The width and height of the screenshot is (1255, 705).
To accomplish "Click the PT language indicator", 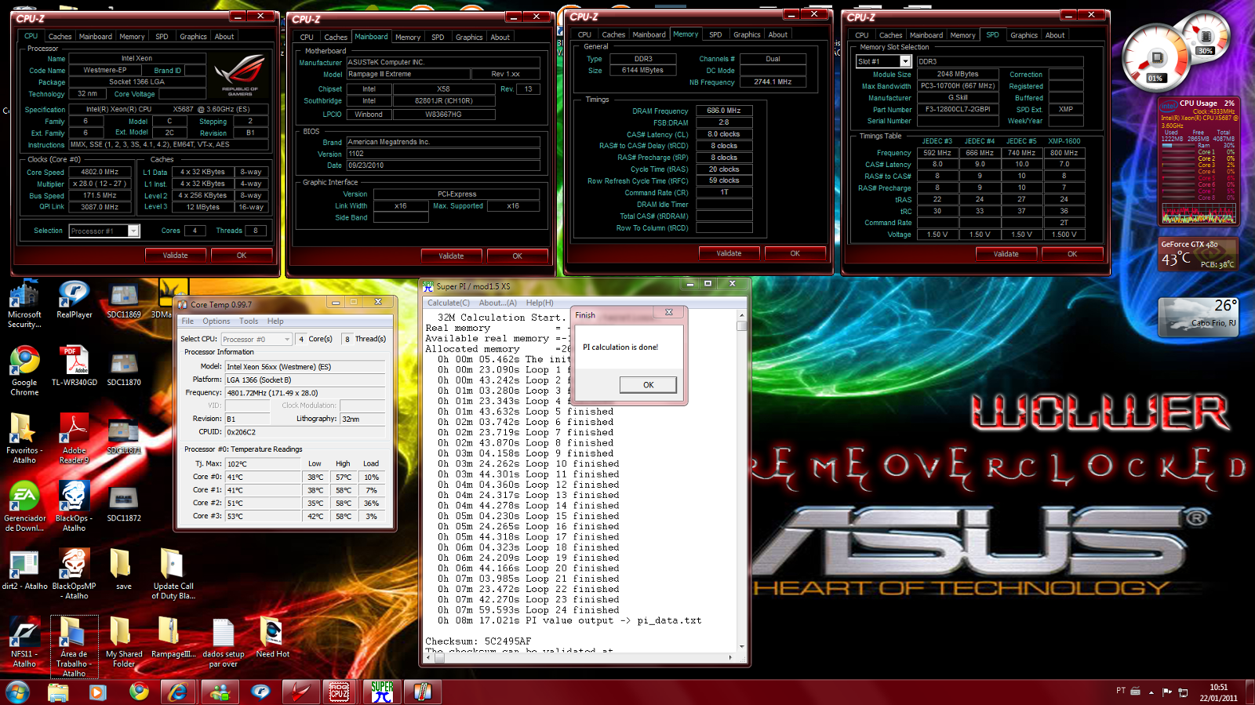I will coord(1121,691).
